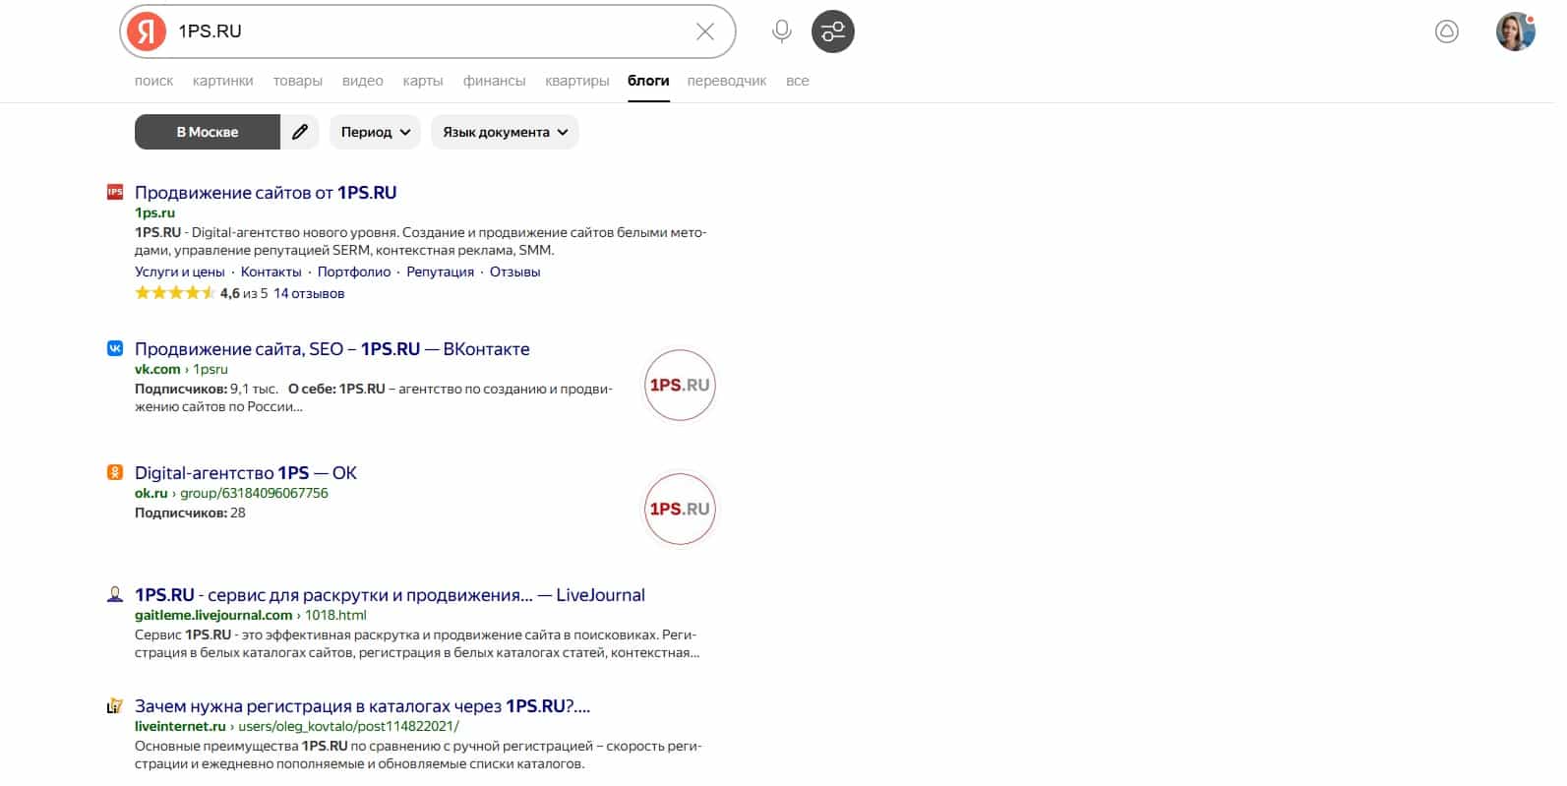Expand the 'Язык документа' dropdown

pyautogui.click(x=505, y=132)
